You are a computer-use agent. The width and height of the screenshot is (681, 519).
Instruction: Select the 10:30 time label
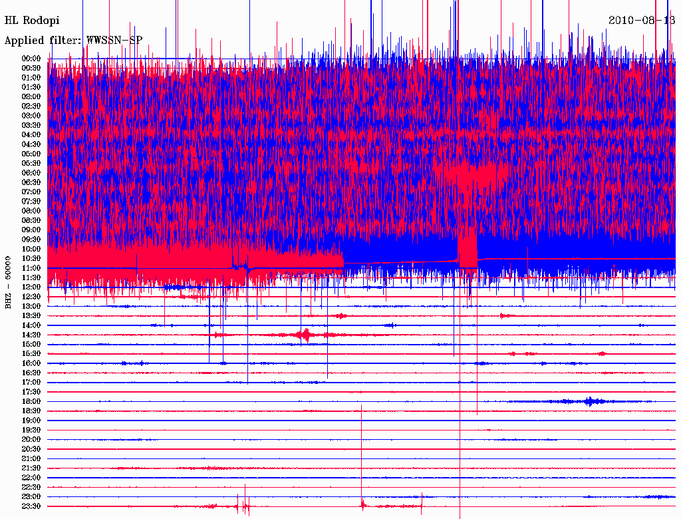click(x=32, y=258)
